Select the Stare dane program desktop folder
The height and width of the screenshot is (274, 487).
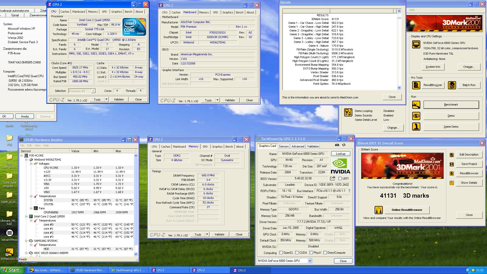tap(9, 180)
